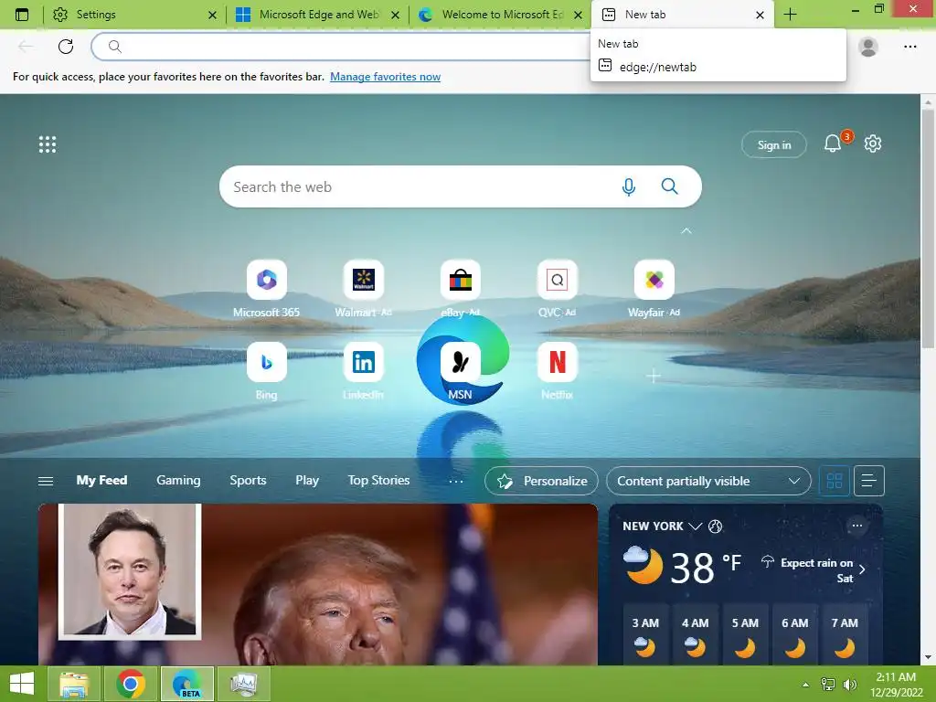This screenshot has height=702, width=936.
Task: Open the volume control in tray
Action: click(x=849, y=685)
